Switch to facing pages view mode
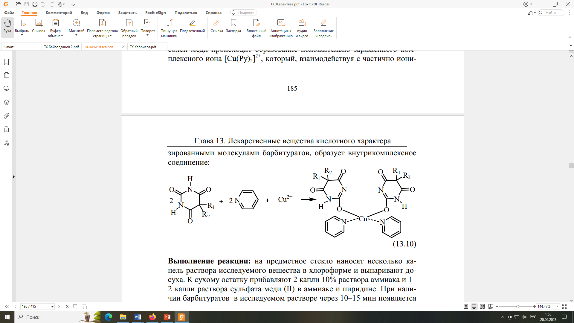Image resolution: width=574 pixels, height=323 pixels. [482, 307]
